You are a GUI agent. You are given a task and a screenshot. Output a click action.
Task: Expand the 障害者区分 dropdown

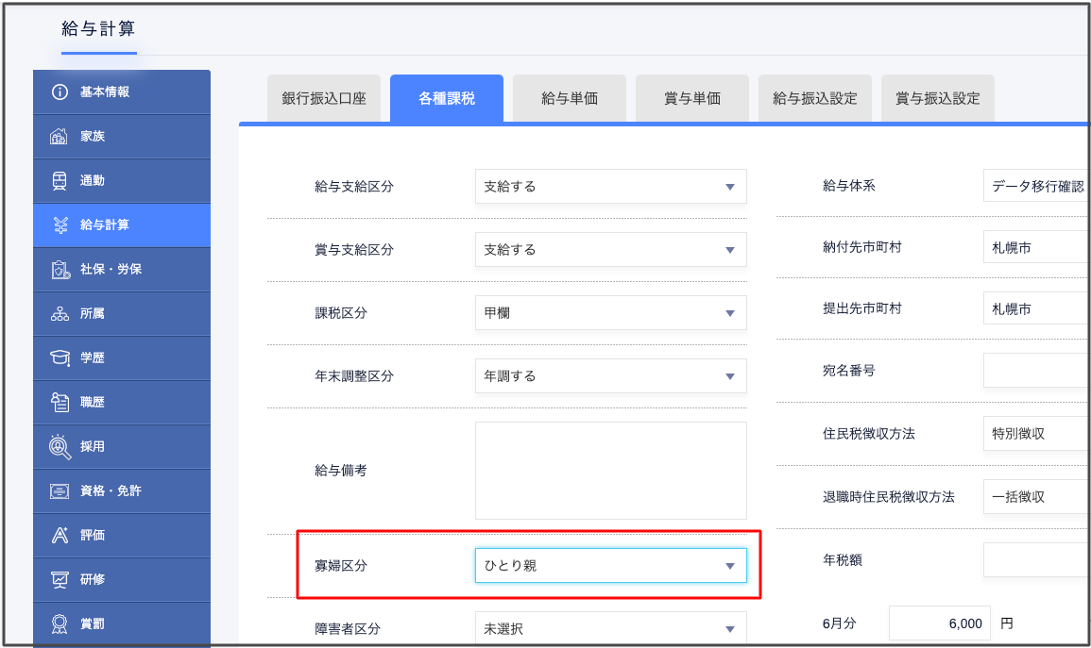(x=610, y=629)
